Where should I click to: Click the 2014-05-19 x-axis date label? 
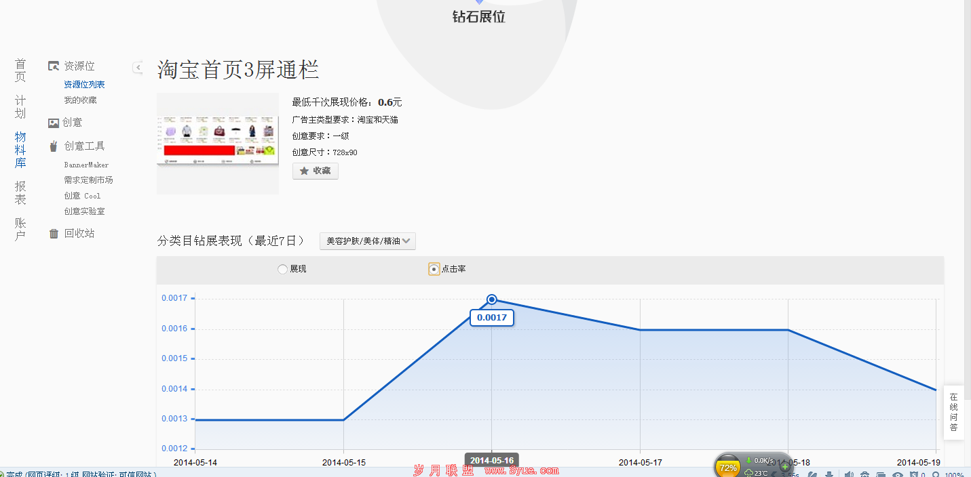tap(919, 463)
